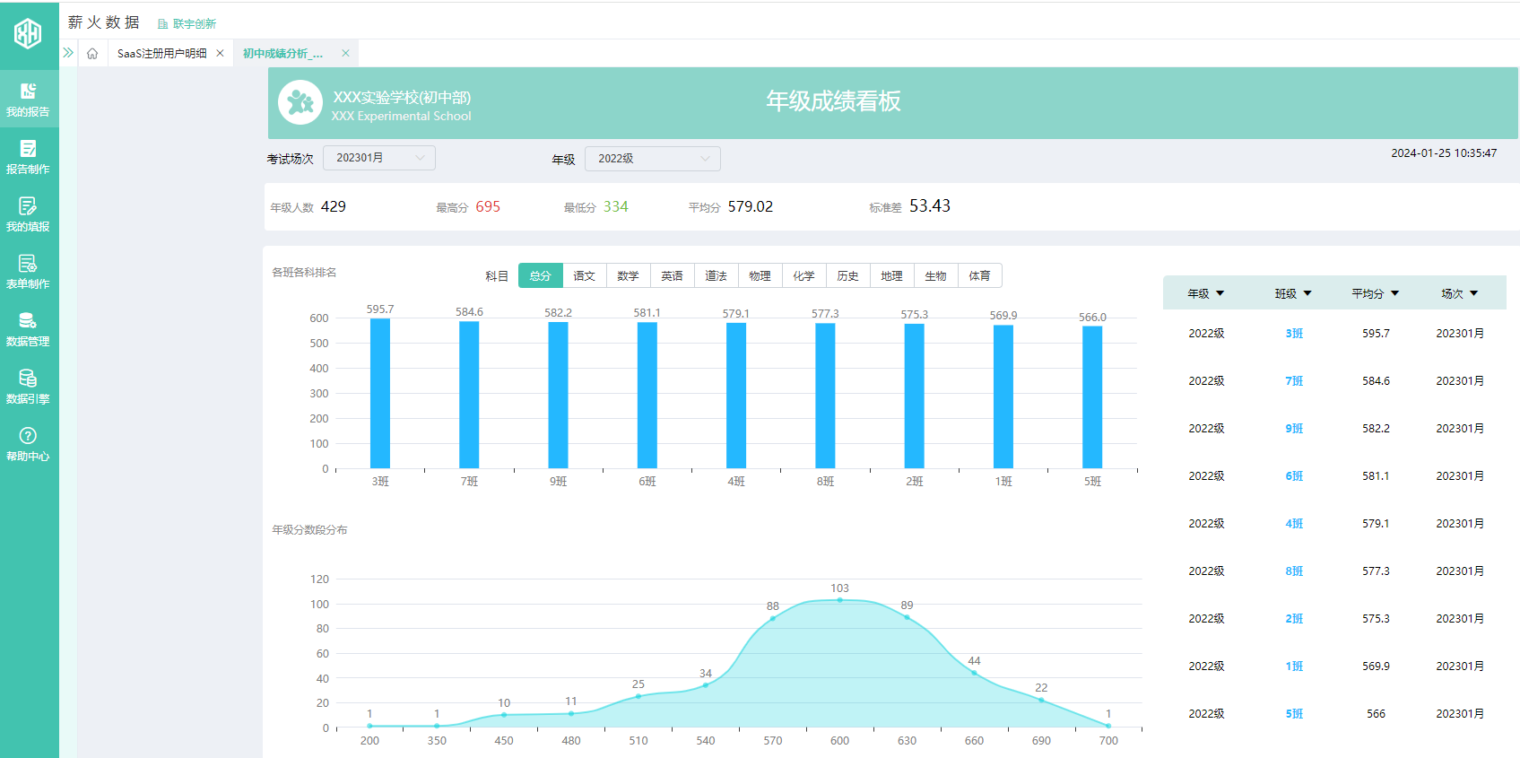1520x758 pixels.
Task: Click grade headcount value 429
Action: 334,206
